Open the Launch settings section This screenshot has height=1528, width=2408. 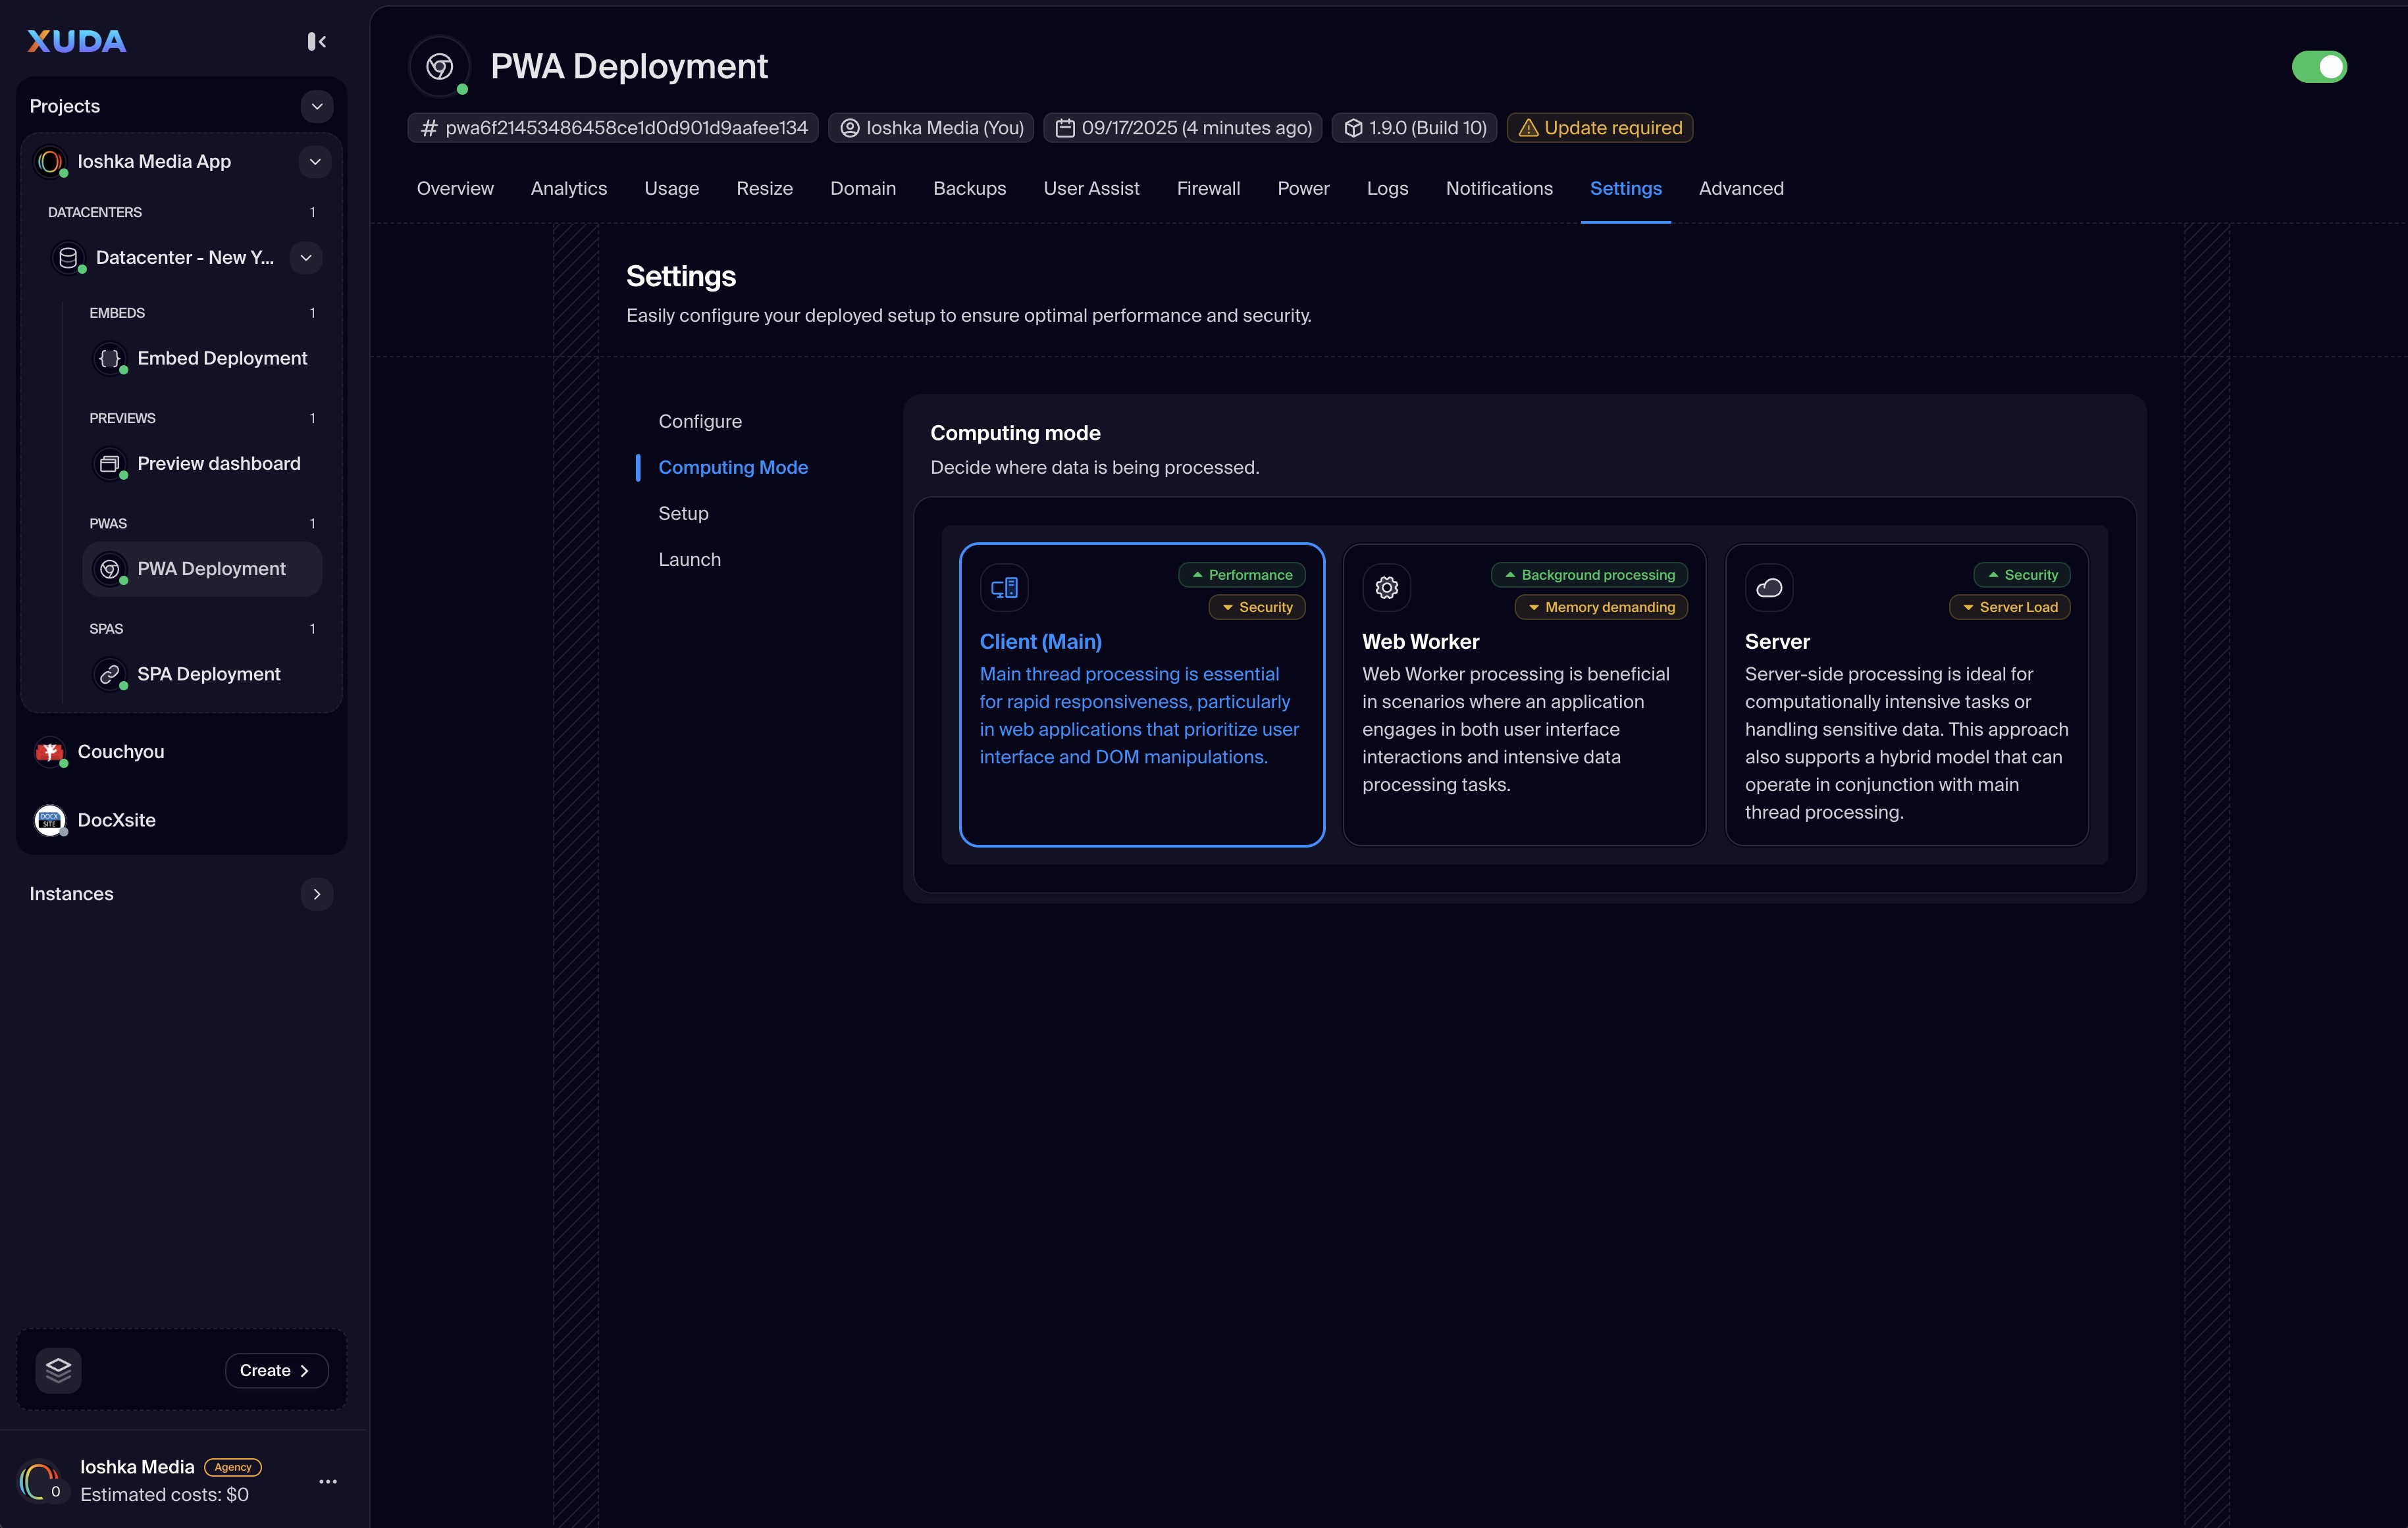coord(689,559)
